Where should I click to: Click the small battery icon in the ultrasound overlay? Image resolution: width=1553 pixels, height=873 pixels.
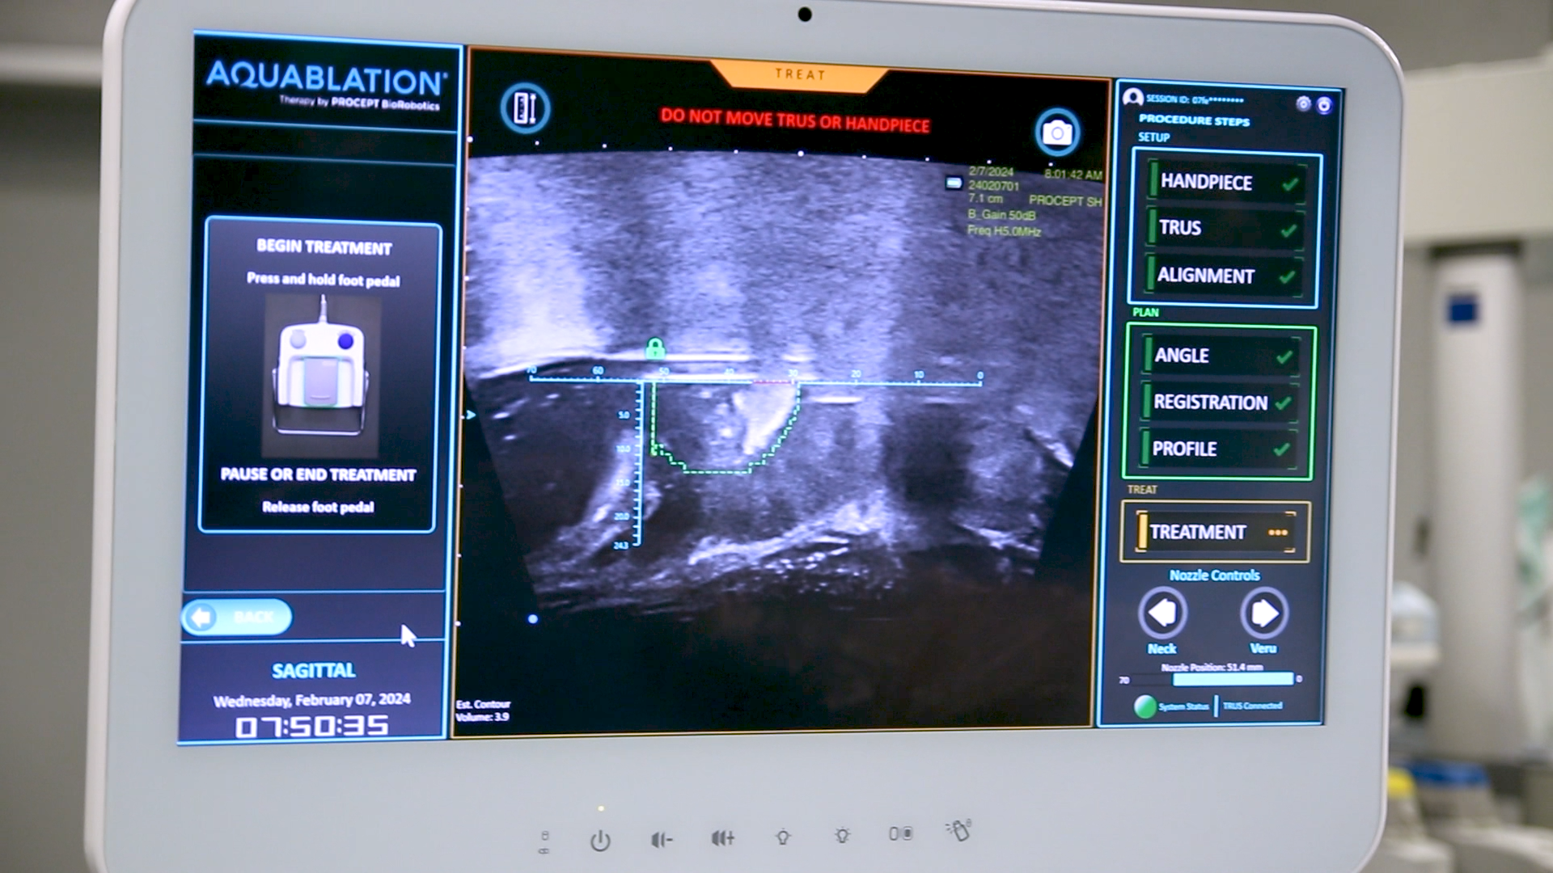pos(954,183)
